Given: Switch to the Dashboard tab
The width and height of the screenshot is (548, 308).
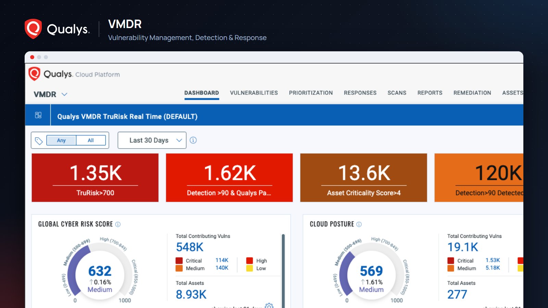Looking at the screenshot, I should [201, 93].
